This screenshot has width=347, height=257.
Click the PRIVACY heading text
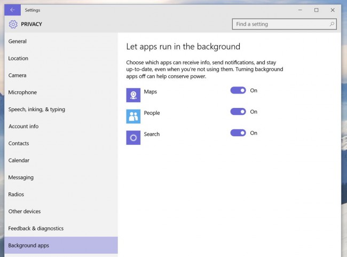(31, 24)
